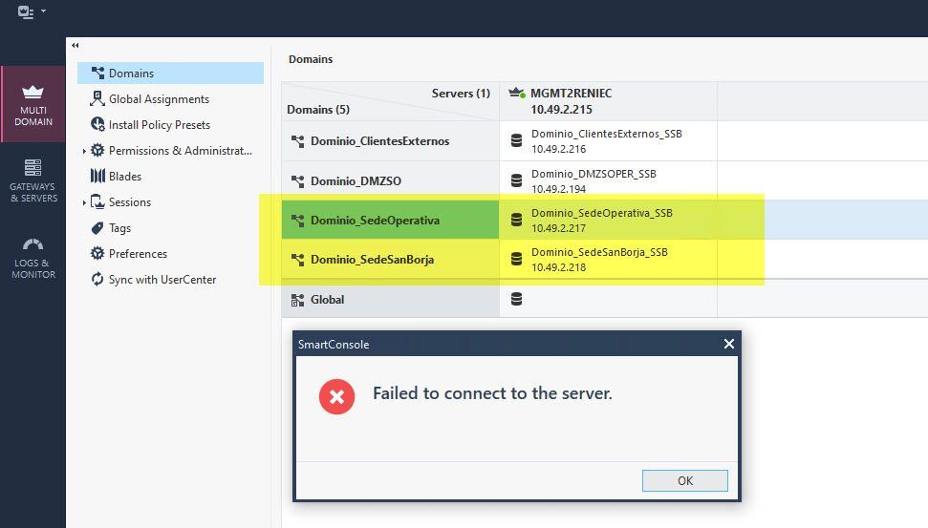Switch to Gateways & Servers view
Image resolution: width=928 pixels, height=528 pixels.
click(33, 180)
